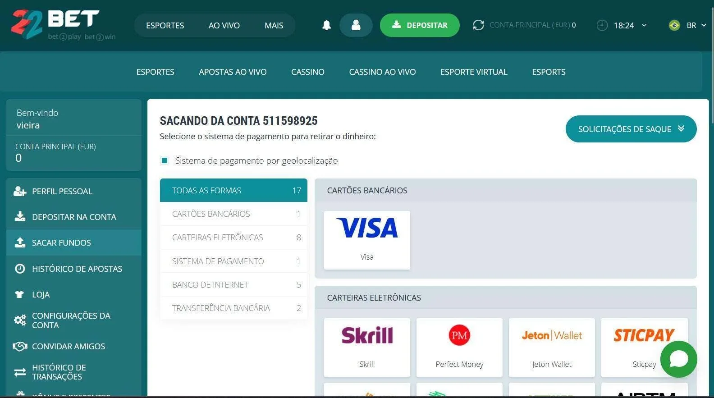
Task: Filter by Sistema de Pagamento
Action: coord(233,261)
